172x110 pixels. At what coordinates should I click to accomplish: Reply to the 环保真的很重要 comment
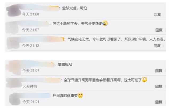(x=159, y=102)
